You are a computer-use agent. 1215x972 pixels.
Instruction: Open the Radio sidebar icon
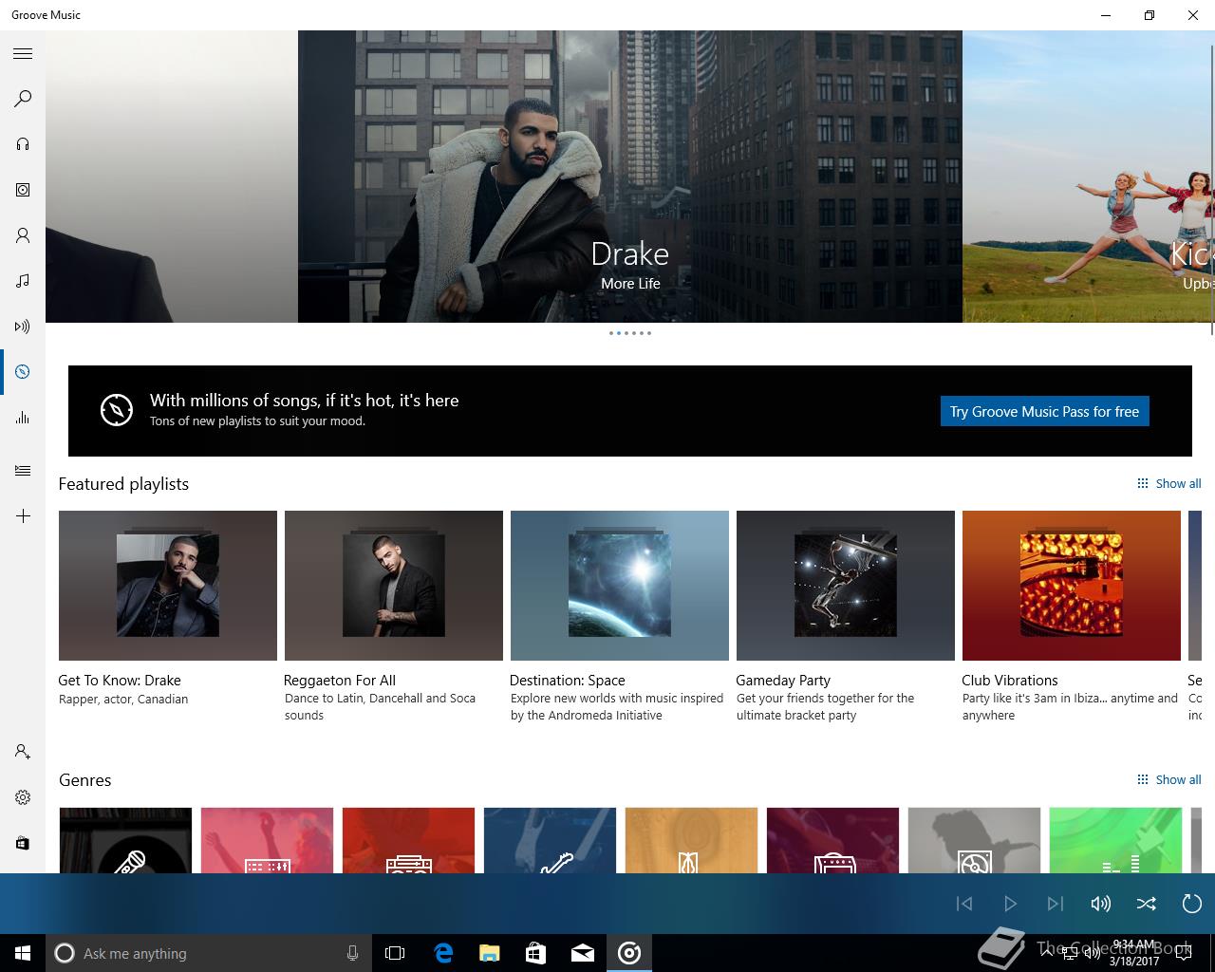pyautogui.click(x=23, y=327)
